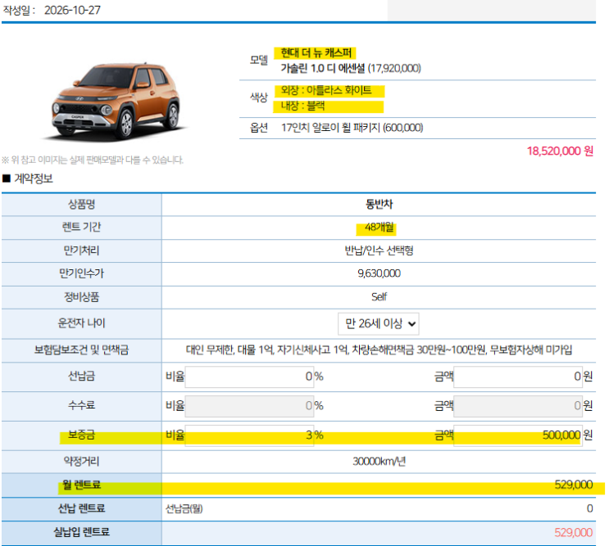Click the maintenance product value Self
The height and width of the screenshot is (546, 609).
point(379,297)
